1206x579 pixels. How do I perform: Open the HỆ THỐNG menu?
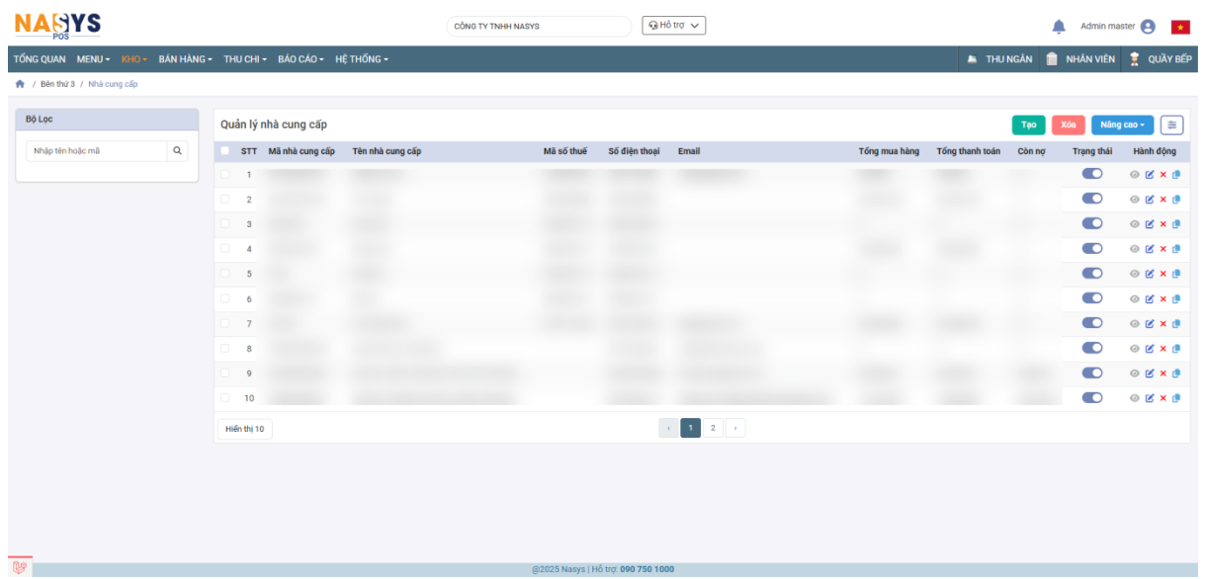362,59
